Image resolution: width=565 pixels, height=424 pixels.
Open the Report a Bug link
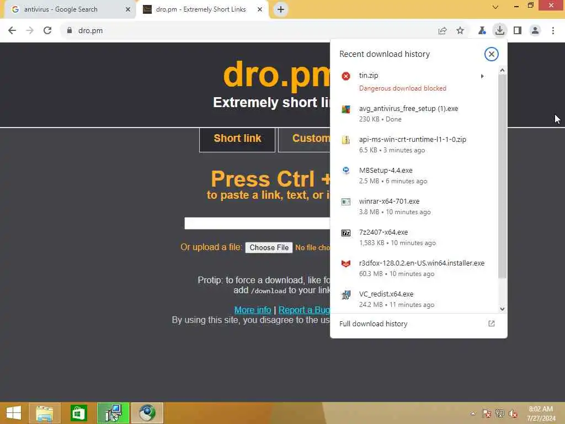point(304,310)
